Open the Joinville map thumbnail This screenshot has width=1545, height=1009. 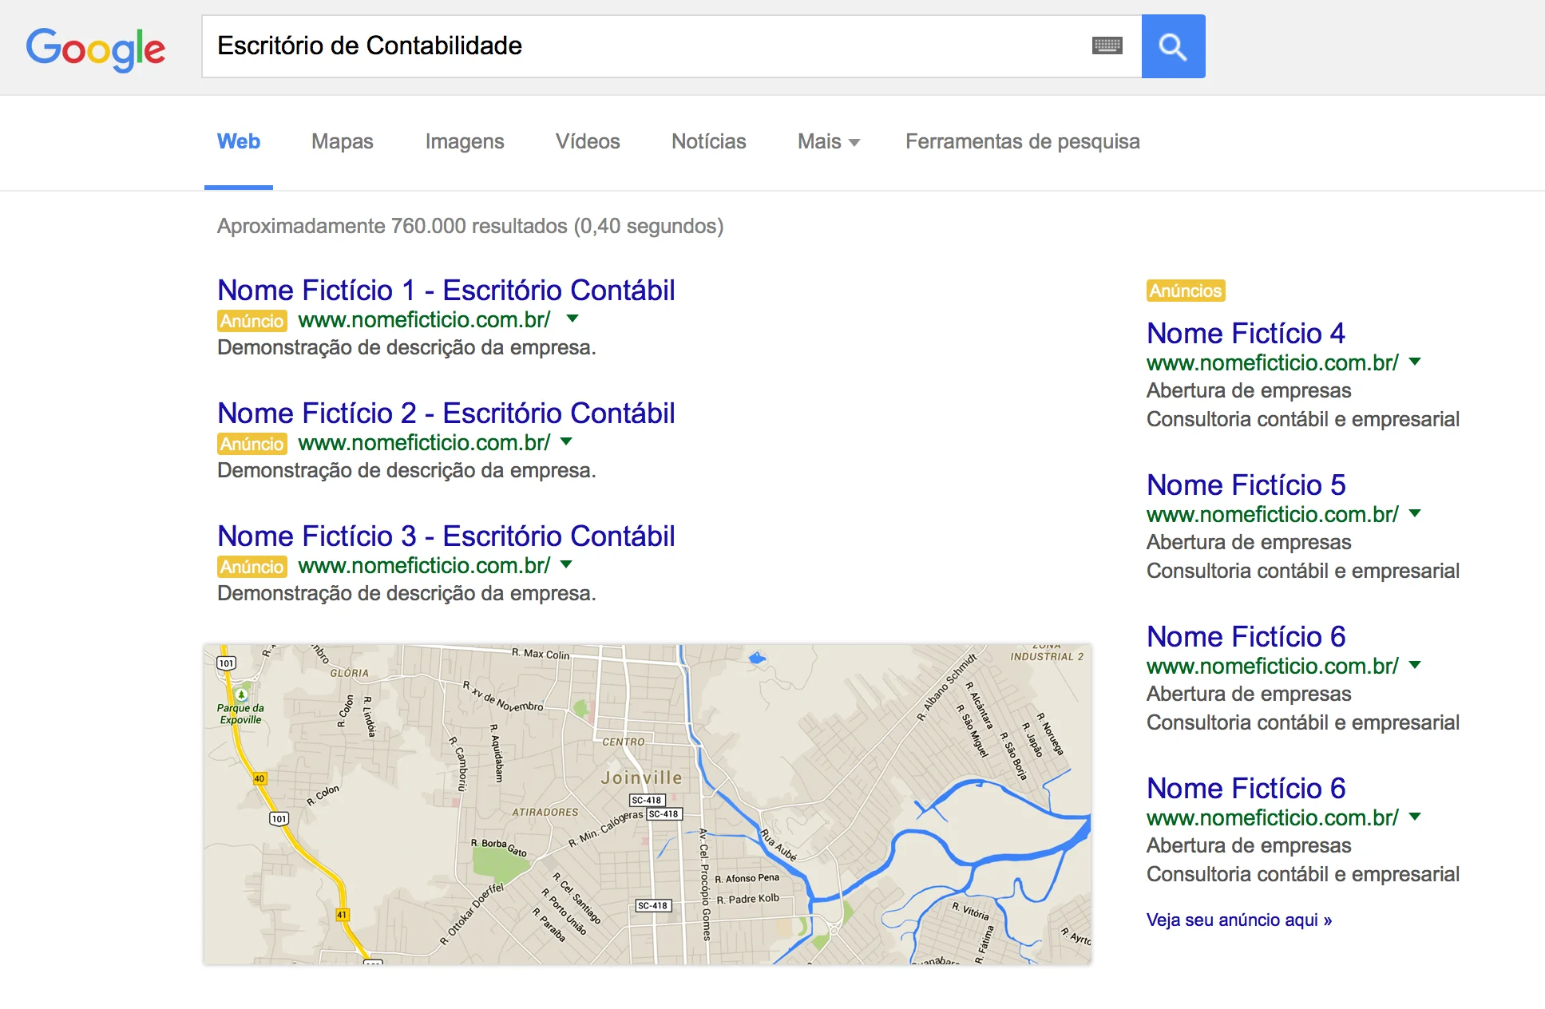click(647, 805)
